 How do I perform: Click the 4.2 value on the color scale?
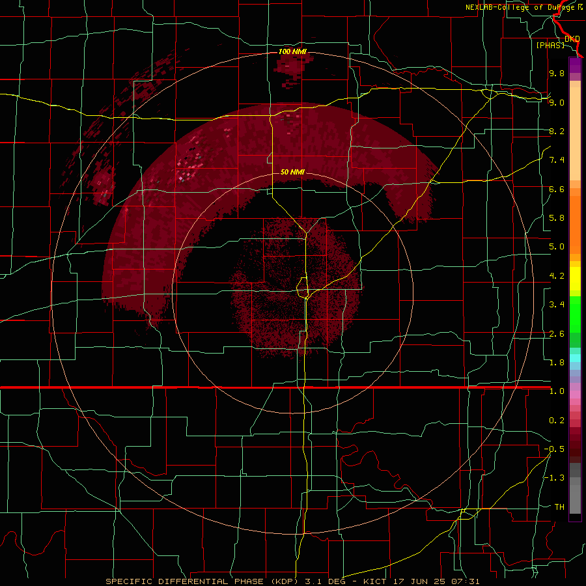[557, 276]
